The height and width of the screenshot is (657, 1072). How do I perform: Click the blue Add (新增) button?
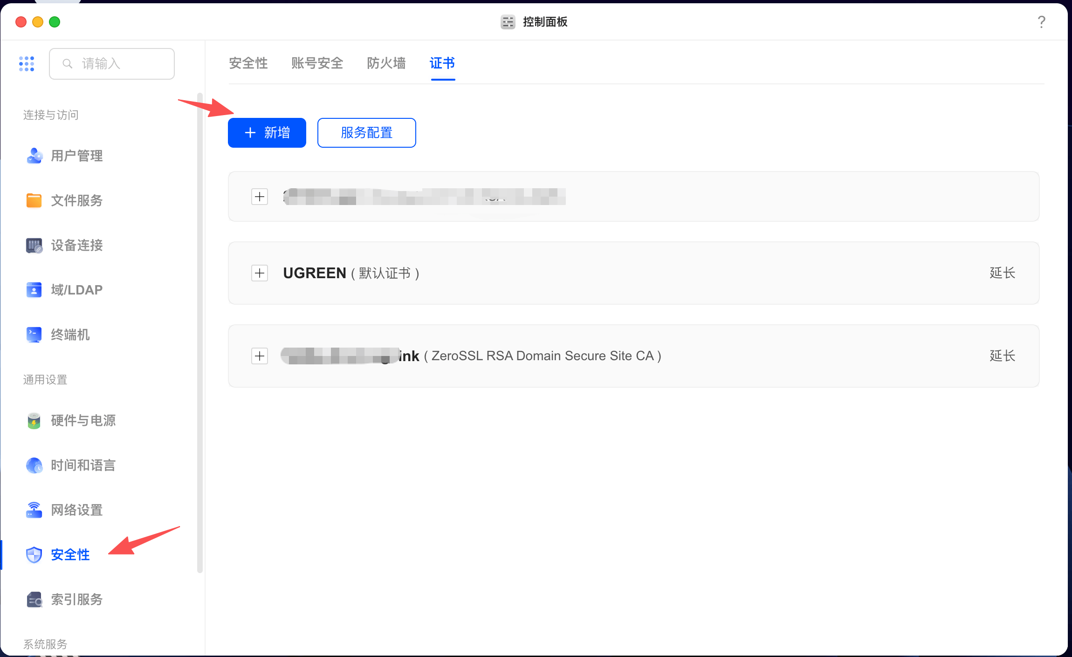[x=267, y=133]
